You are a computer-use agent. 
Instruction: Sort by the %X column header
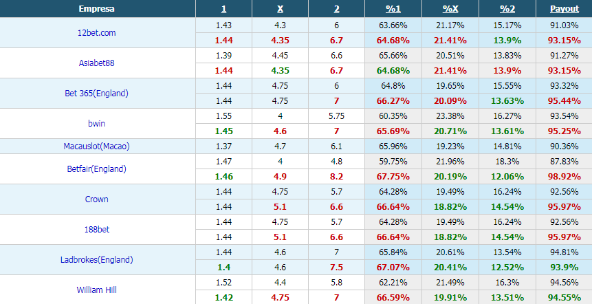click(x=450, y=9)
